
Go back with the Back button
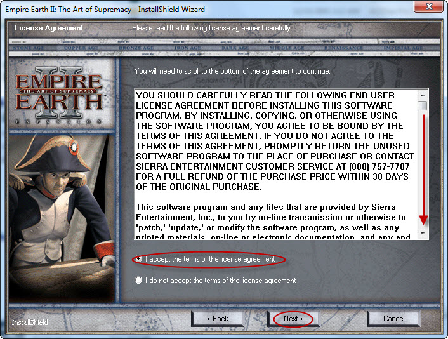[x=218, y=319]
